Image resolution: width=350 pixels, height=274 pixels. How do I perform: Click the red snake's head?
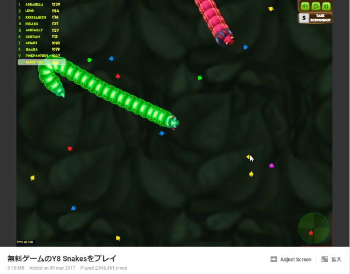225,38
